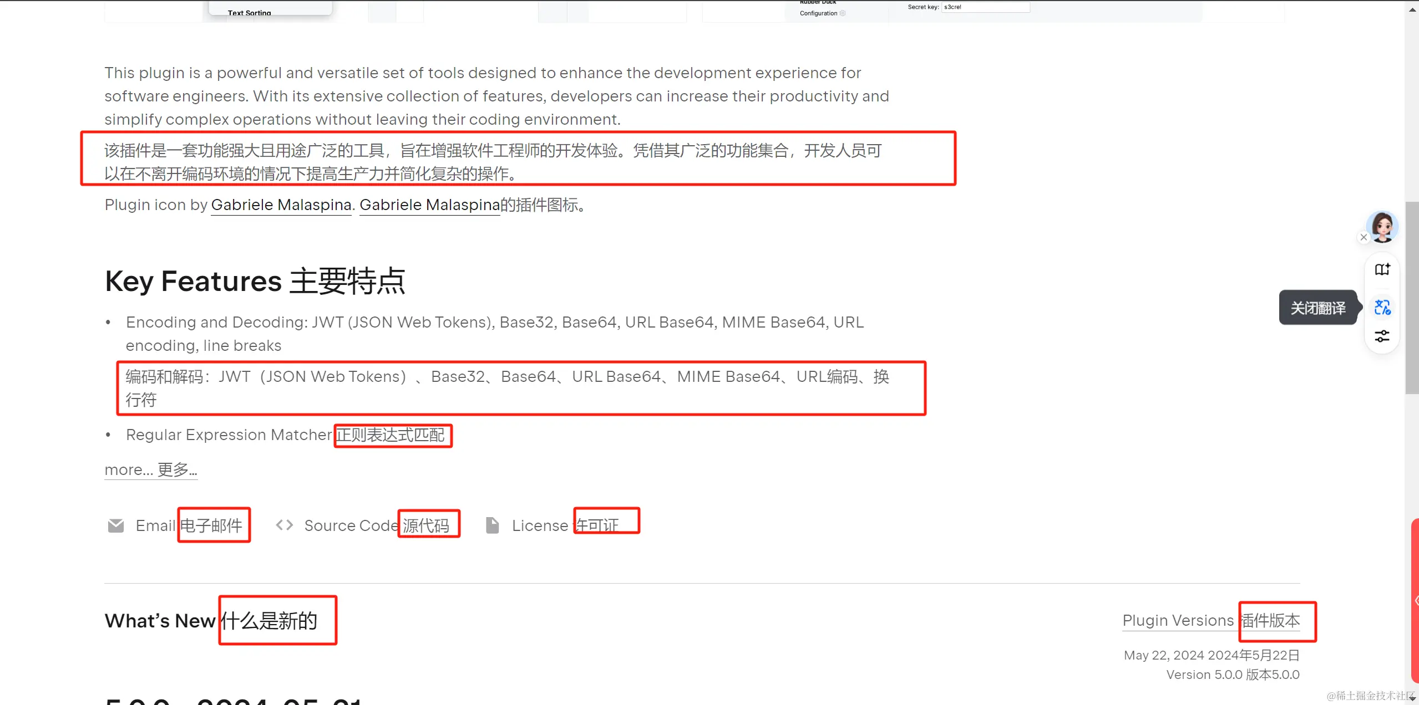The width and height of the screenshot is (1419, 705).
Task: Click the Secret key input field
Action: [985, 7]
